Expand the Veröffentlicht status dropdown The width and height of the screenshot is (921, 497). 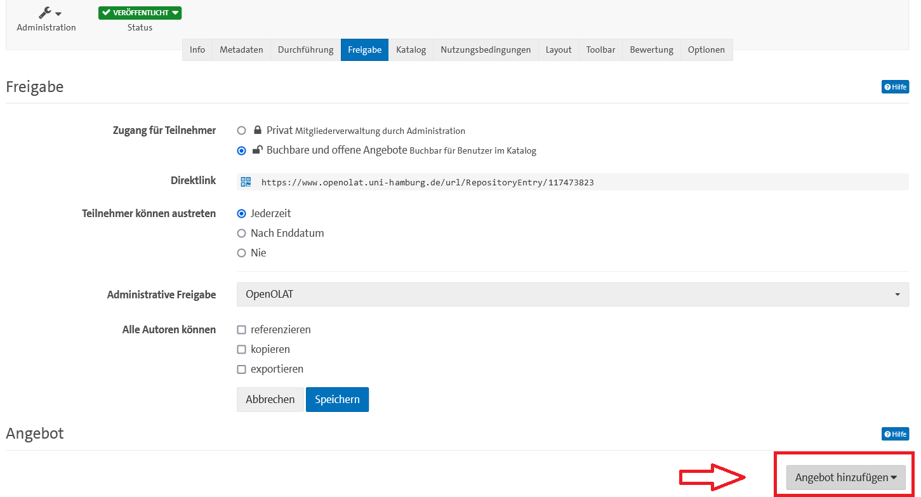coord(140,13)
